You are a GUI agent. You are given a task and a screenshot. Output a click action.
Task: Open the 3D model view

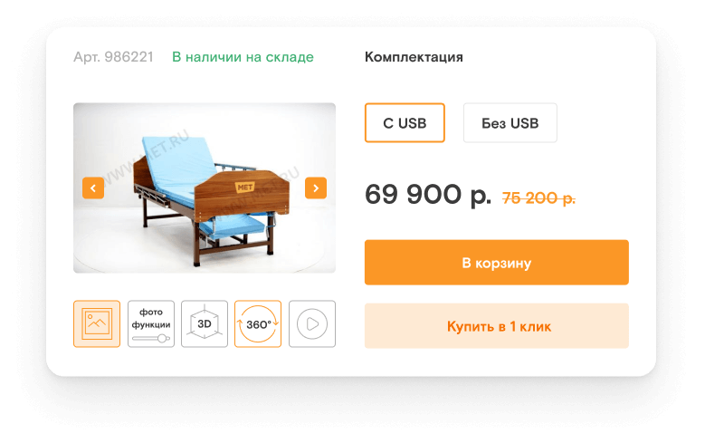point(205,323)
